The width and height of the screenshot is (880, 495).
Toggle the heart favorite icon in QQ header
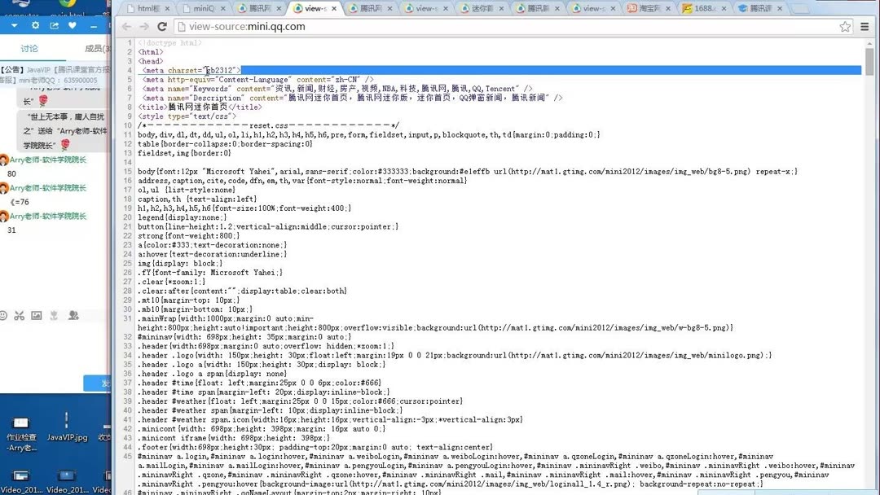[x=72, y=25]
